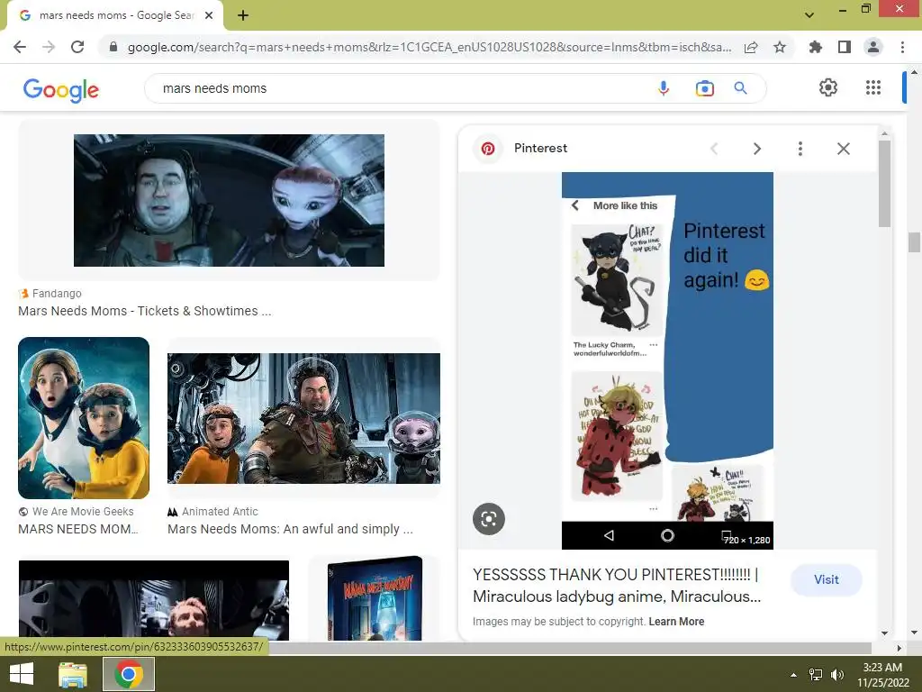The width and height of the screenshot is (922, 692).
Task: Click the Google logo
Action: click(x=61, y=90)
